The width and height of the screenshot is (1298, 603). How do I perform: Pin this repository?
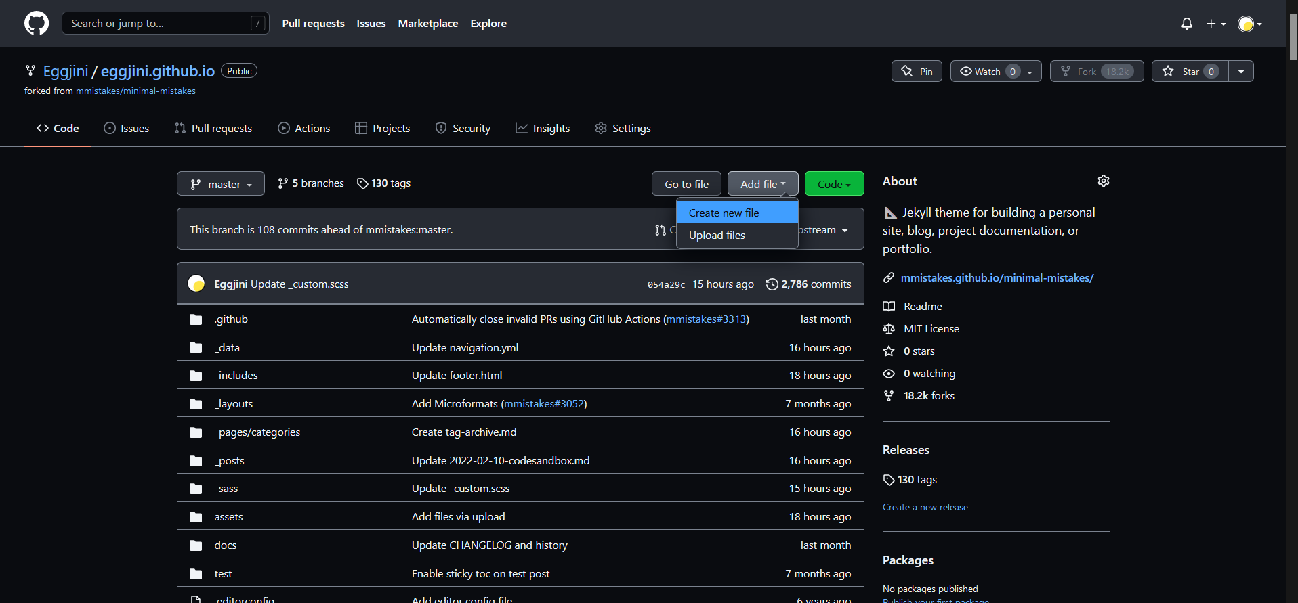(x=917, y=71)
